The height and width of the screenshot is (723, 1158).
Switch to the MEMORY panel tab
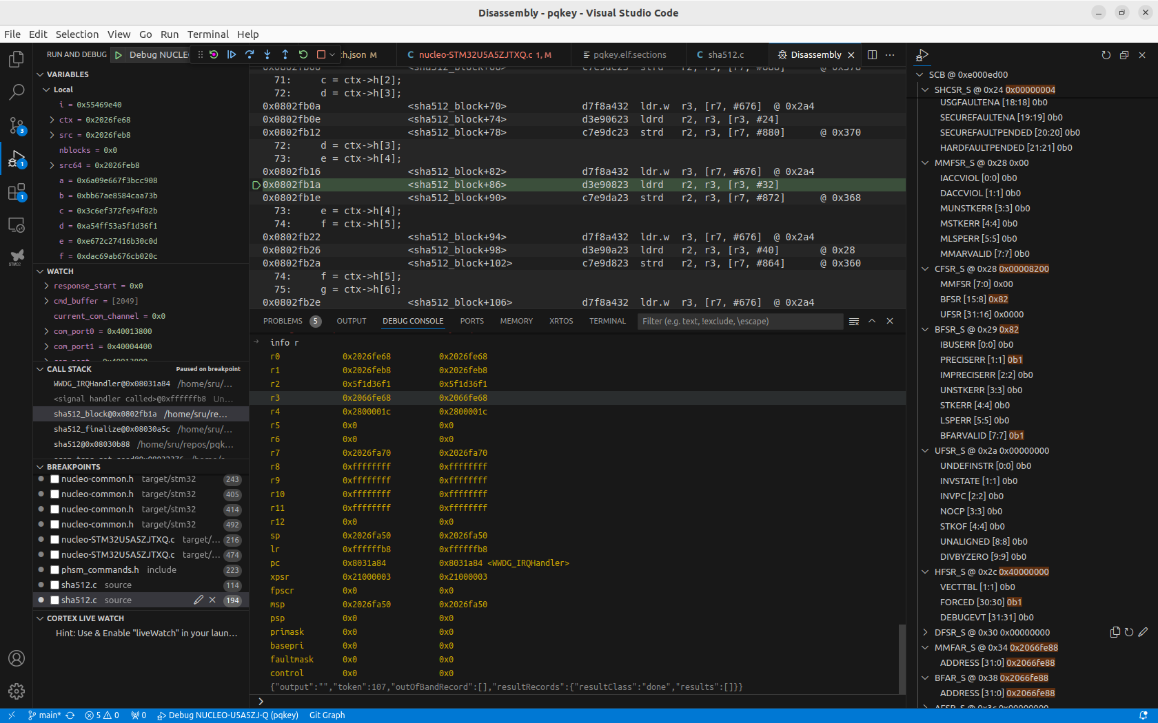tap(516, 321)
